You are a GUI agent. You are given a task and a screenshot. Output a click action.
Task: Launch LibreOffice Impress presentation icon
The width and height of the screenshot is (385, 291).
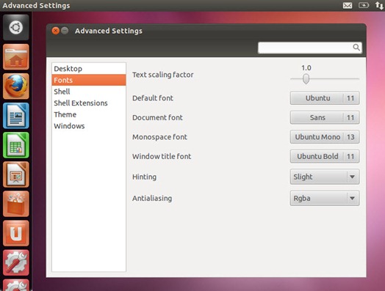point(16,174)
